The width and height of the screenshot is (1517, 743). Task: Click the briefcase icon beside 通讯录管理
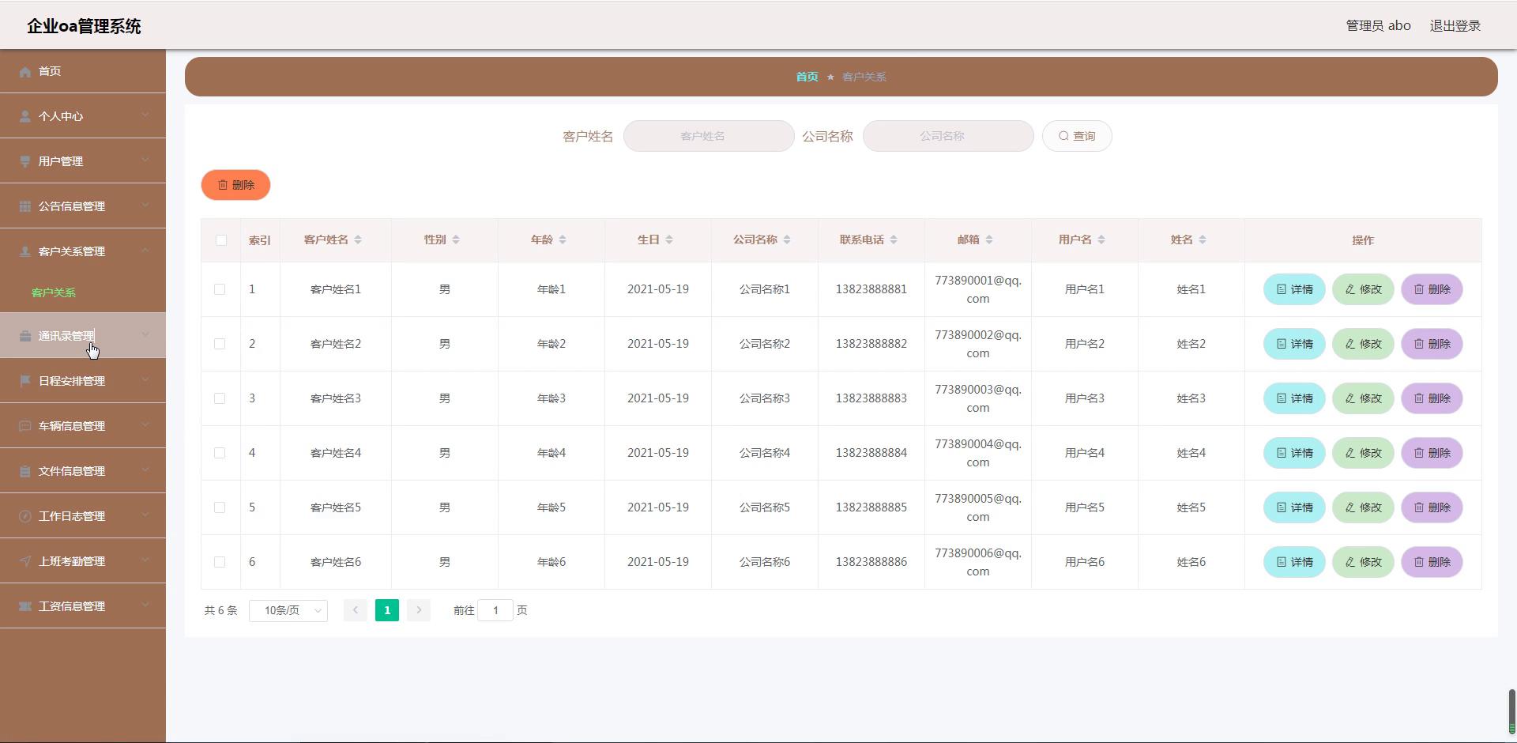click(x=25, y=336)
